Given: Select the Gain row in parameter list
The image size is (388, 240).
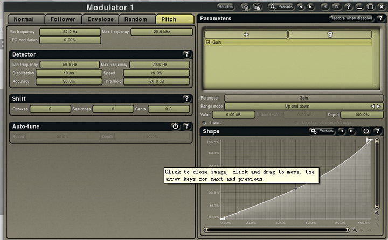Looking at the screenshot, I should pyautogui.click(x=288, y=43).
